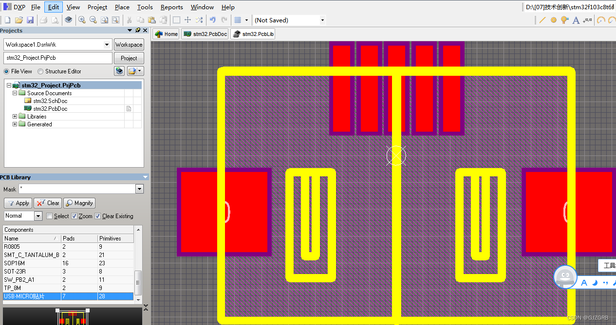Select the Place Pad tool
The height and width of the screenshot is (325, 616).
tap(554, 20)
